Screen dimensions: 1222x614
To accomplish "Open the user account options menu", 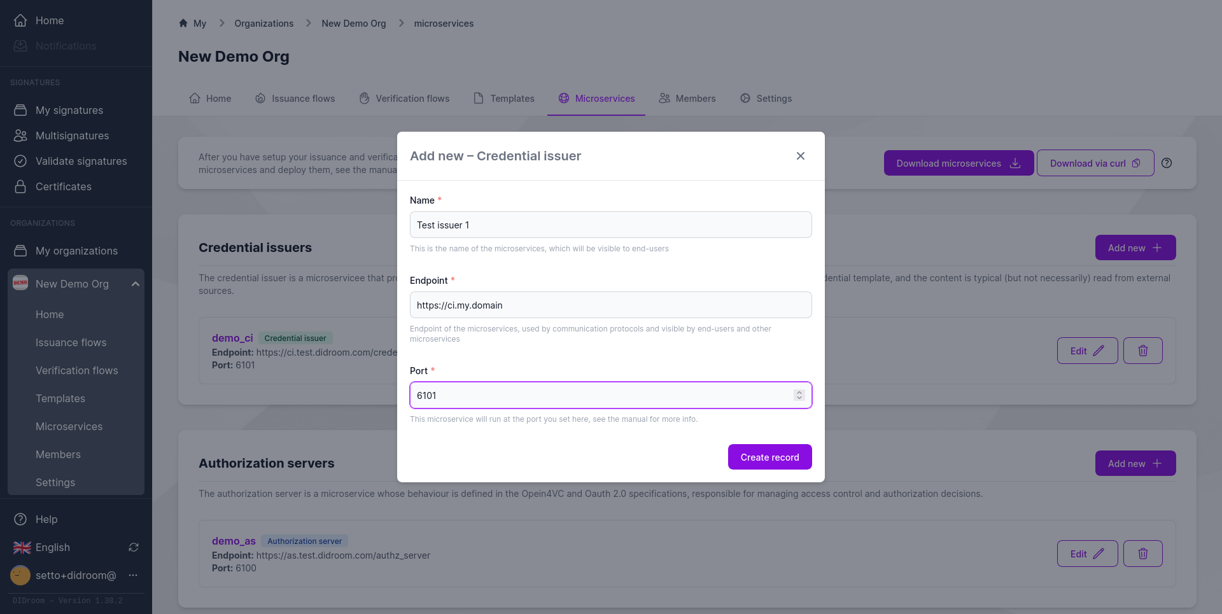I will click(133, 575).
